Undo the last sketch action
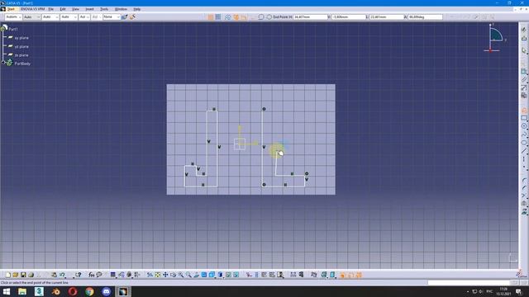Screen dimensions: 529x297 (62, 275)
